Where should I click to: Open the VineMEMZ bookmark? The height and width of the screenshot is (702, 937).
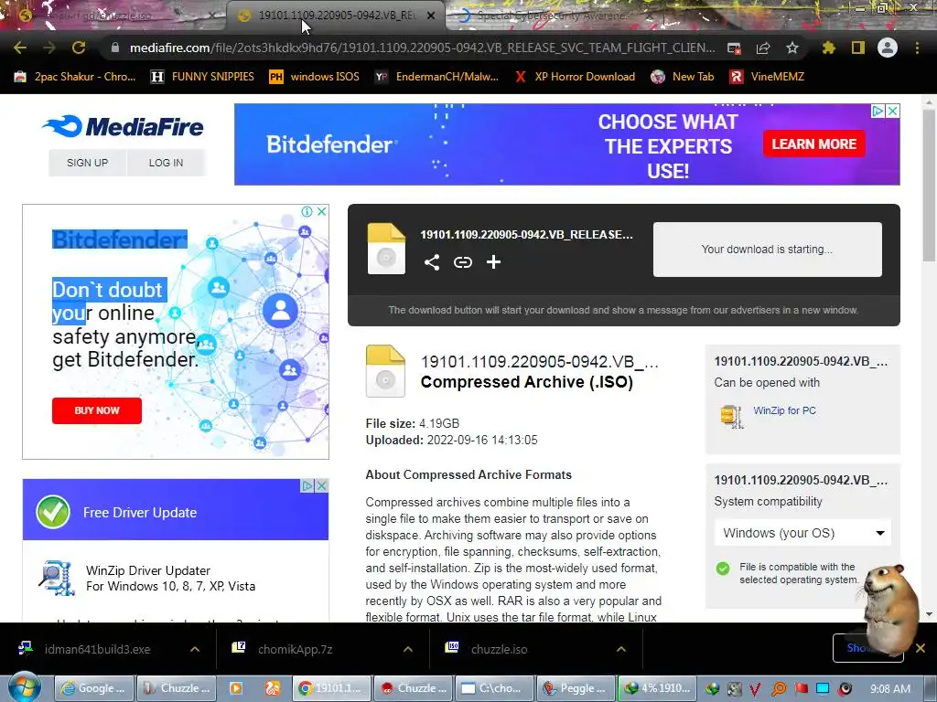[768, 77]
